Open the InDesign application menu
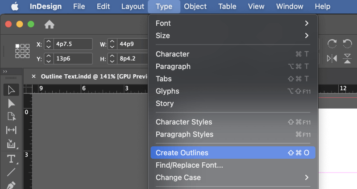The image size is (357, 189). 46,6
